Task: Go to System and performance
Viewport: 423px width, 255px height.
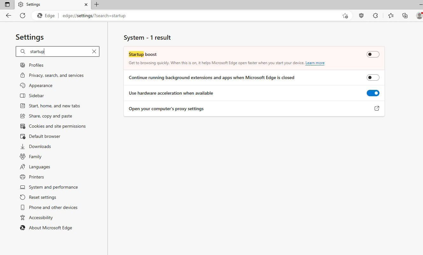Action: click(53, 187)
